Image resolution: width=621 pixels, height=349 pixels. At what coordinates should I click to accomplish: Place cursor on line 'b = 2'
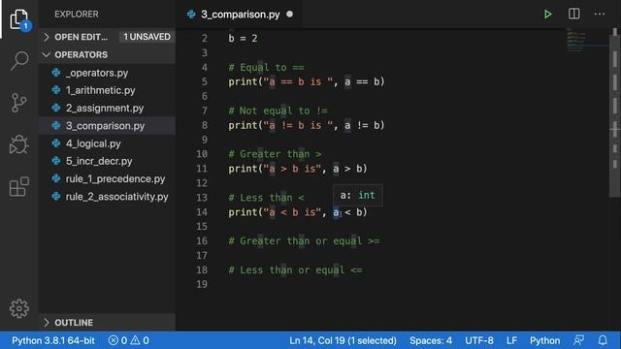click(x=243, y=39)
